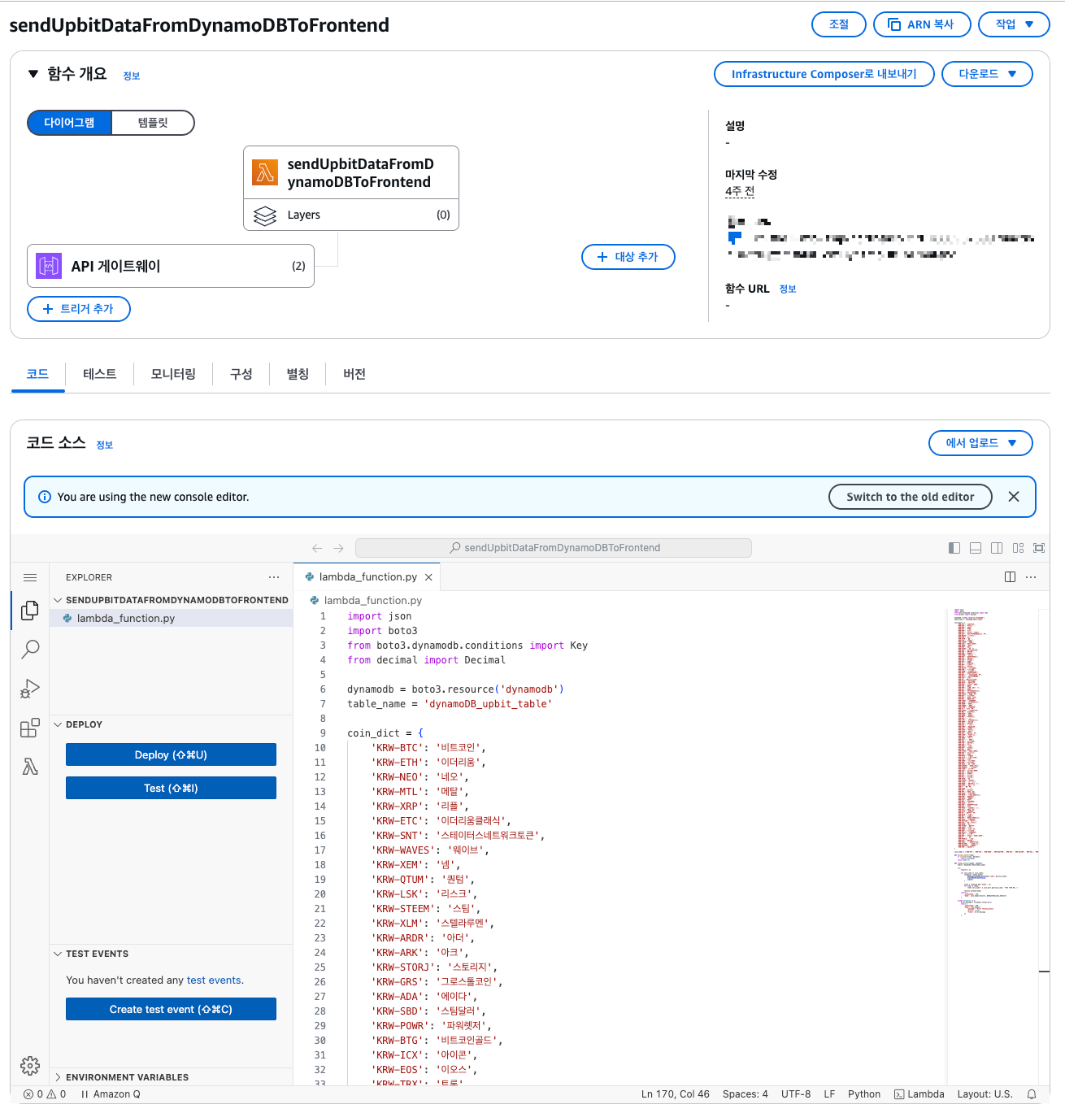The image size is (1065, 1113).
Task: Open 정보 link next to 함수 URL
Action: click(788, 289)
